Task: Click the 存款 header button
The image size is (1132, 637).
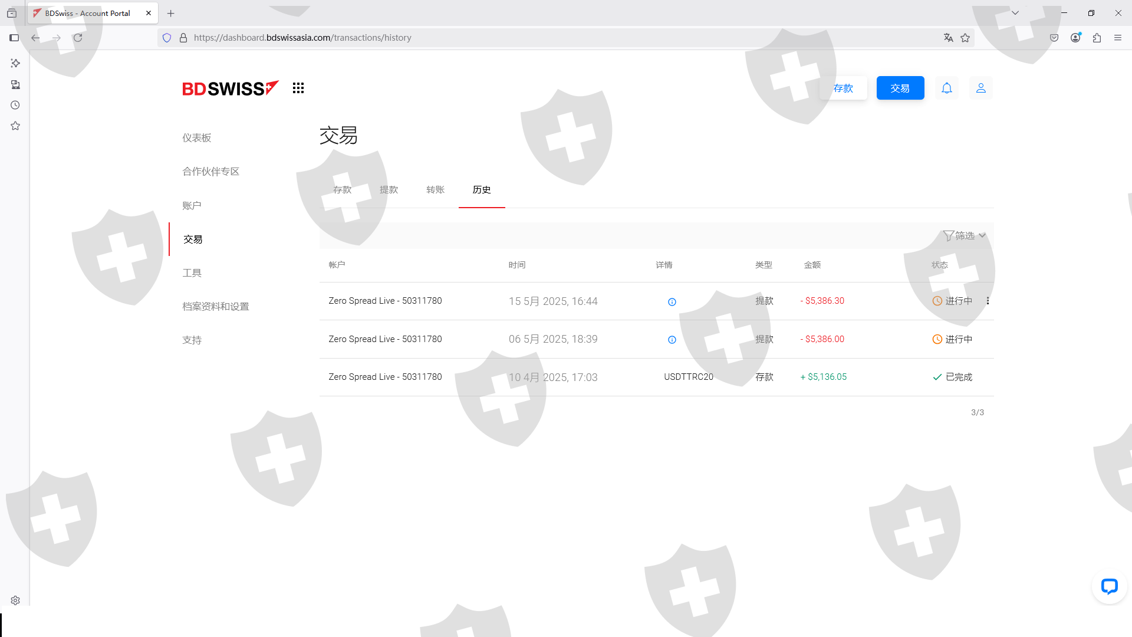Action: click(x=843, y=88)
